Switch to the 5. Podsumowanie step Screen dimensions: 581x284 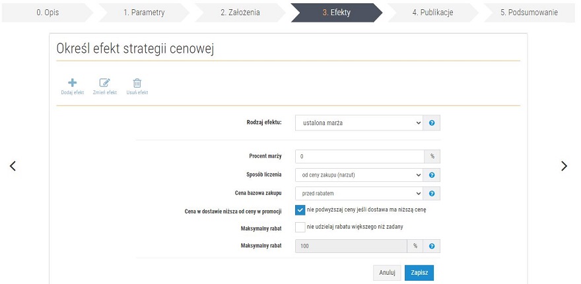pyautogui.click(x=529, y=13)
